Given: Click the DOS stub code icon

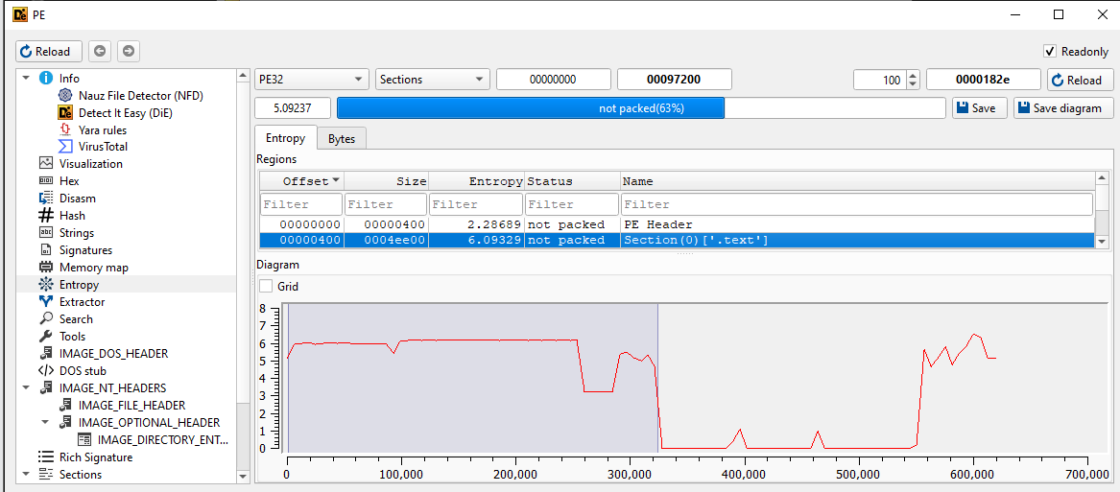Looking at the screenshot, I should pyautogui.click(x=46, y=370).
